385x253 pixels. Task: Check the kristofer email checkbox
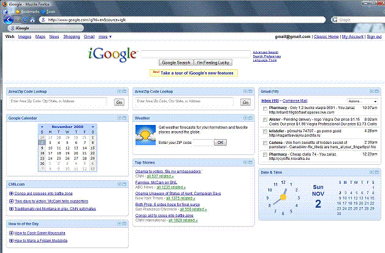click(x=265, y=132)
